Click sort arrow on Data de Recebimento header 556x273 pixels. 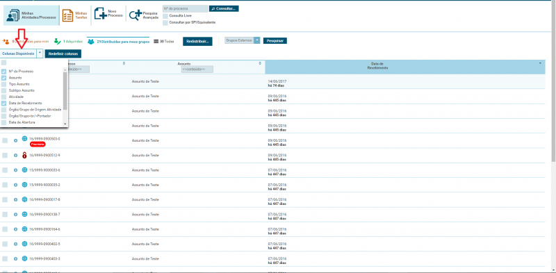click(x=541, y=63)
